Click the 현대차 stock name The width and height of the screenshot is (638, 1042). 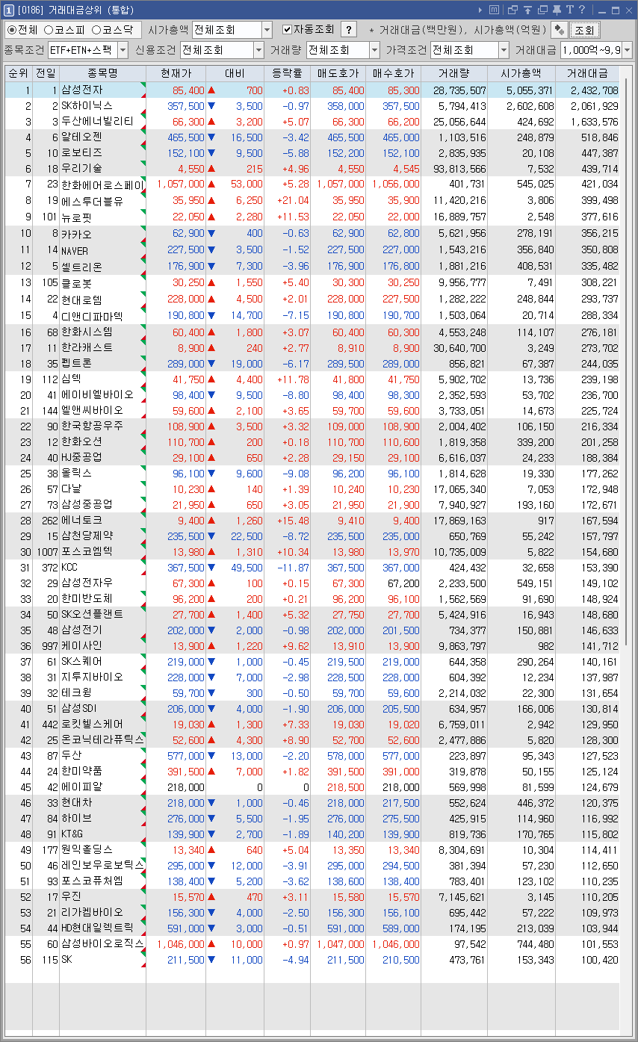click(77, 802)
